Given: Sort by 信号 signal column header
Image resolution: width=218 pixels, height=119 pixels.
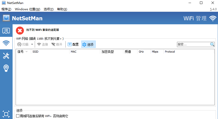Looking at the screenshot, I should [22, 52].
